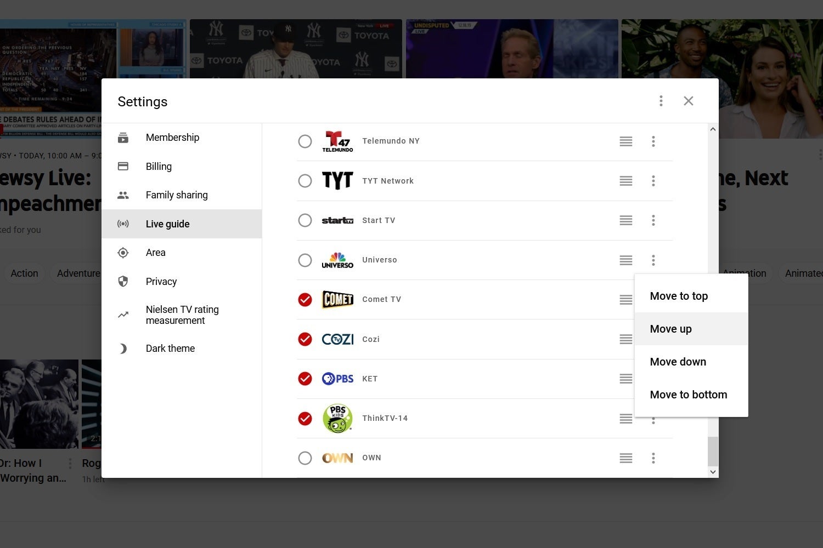This screenshot has width=823, height=548.
Task: Enable Start TV channel checkbox
Action: coord(305,220)
